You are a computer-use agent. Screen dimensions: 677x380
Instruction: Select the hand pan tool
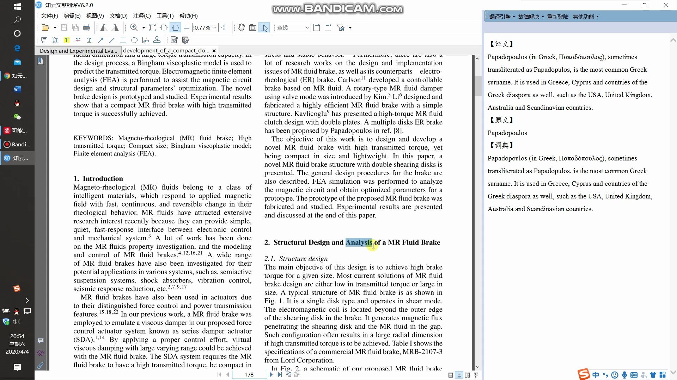[x=241, y=27]
